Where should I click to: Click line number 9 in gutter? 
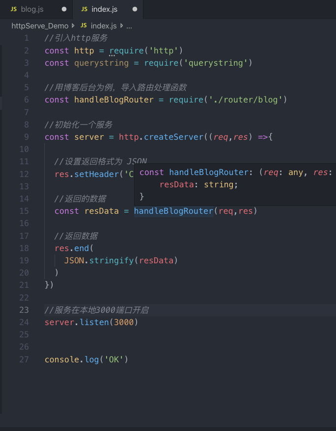pos(27,137)
